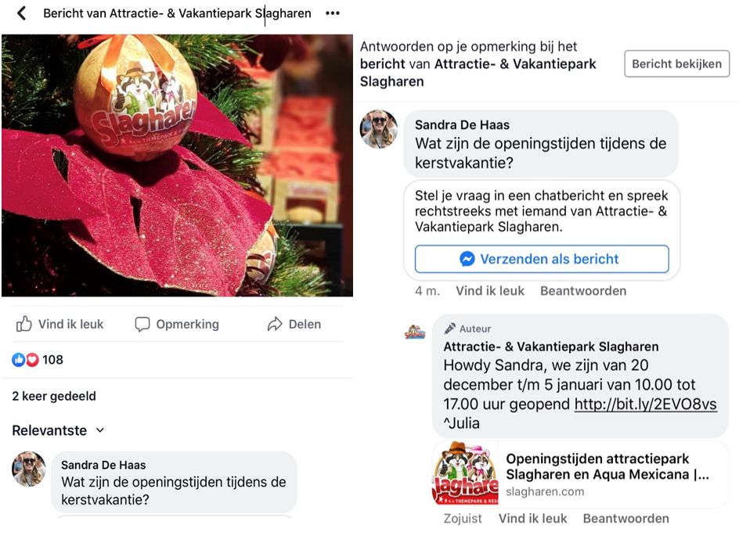The height and width of the screenshot is (539, 739).
Task: Like Sandra's comment via Vind ik leuk
Action: click(490, 291)
